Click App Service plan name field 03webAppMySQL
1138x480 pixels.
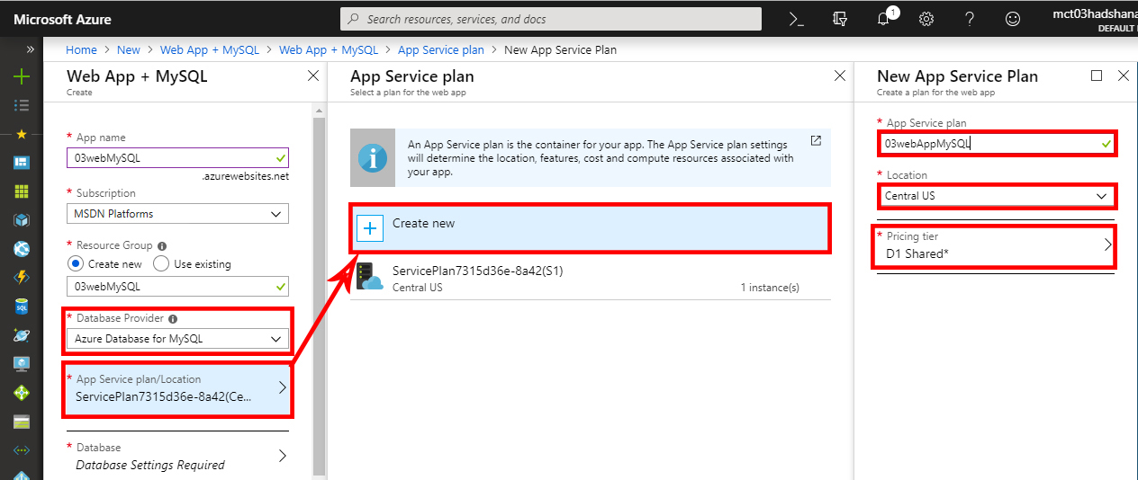997,143
